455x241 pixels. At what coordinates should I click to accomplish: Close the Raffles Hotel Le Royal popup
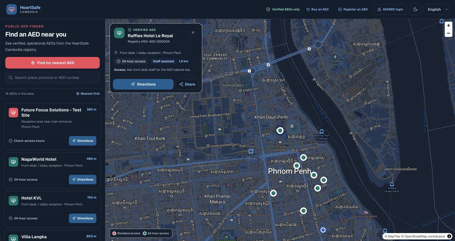click(x=193, y=32)
